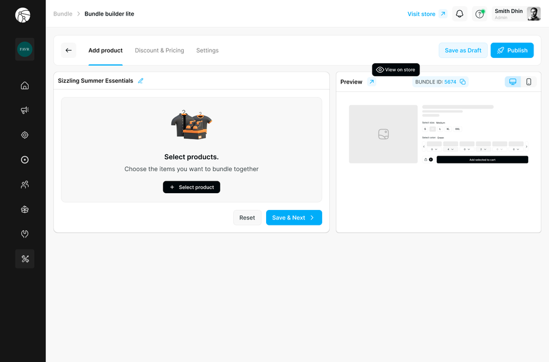
Task: Open the targeting crosshair icon in sidebar
Action: (x=24, y=135)
